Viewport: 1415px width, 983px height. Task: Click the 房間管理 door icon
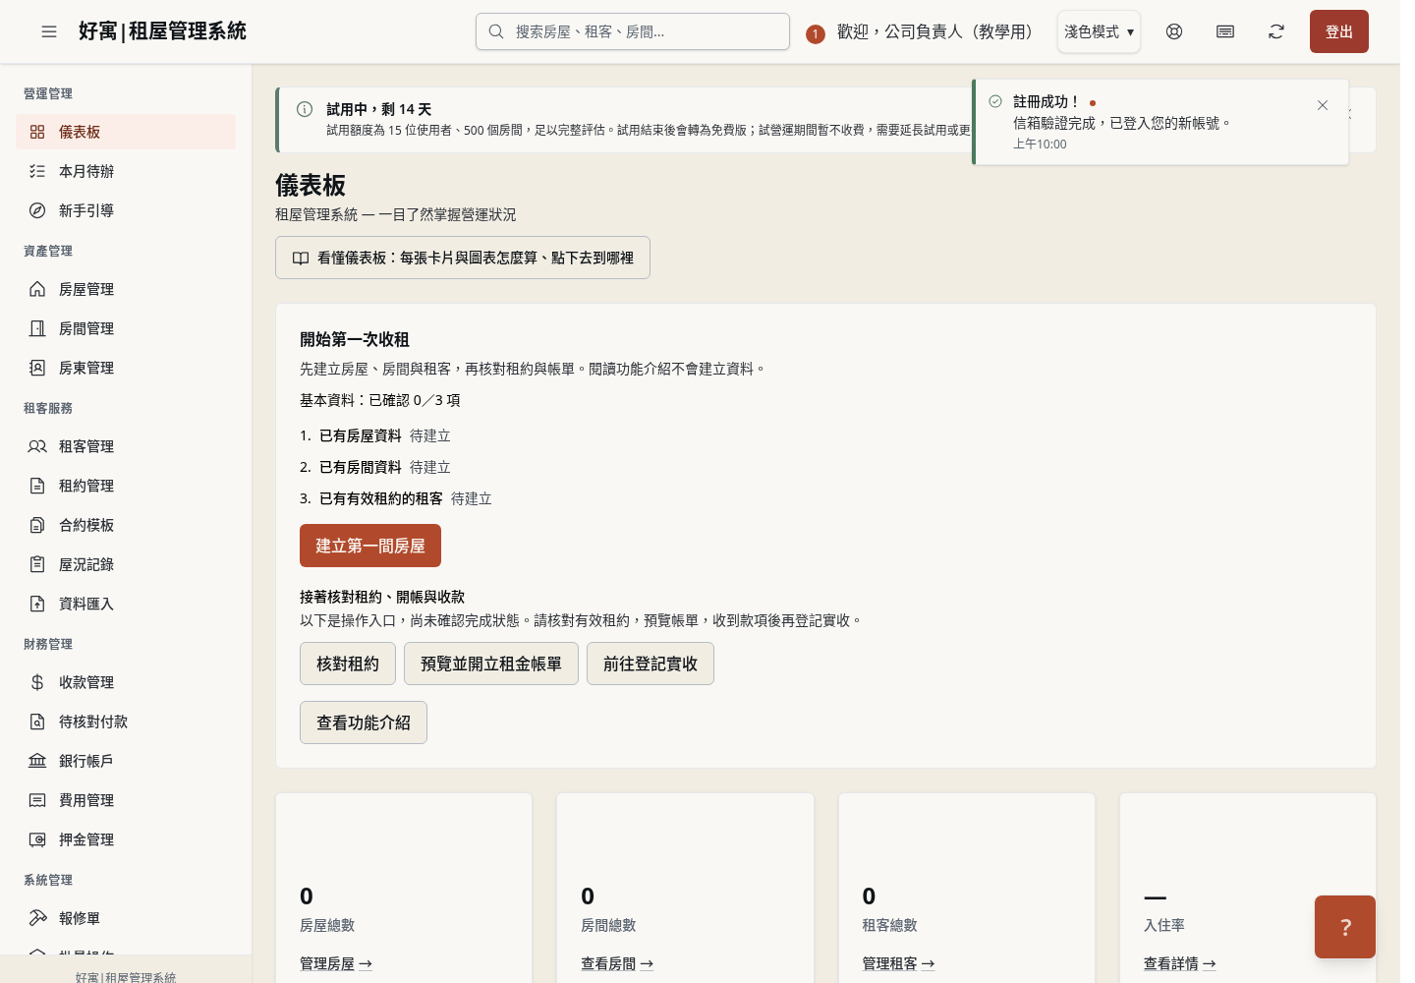point(37,328)
